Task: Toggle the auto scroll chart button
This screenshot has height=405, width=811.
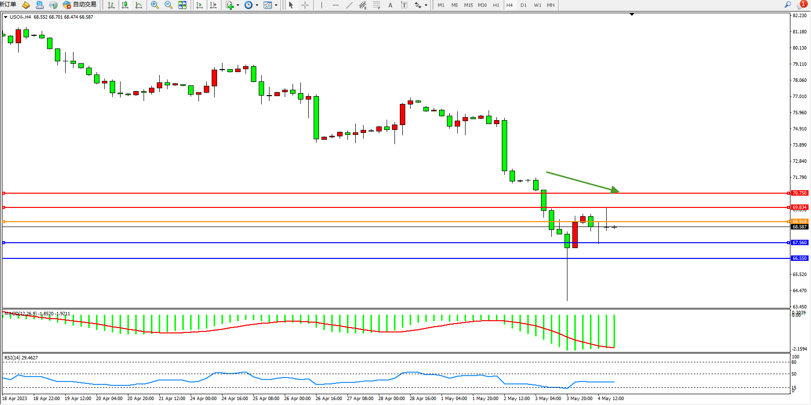Action: pos(199,5)
